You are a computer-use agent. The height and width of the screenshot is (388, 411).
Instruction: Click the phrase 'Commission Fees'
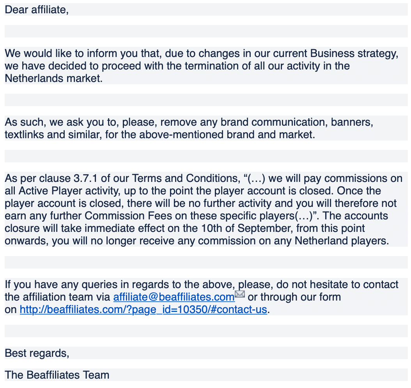click(128, 216)
